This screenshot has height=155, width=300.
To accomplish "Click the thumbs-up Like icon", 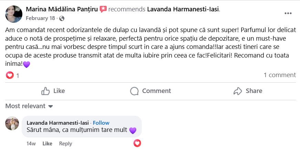I will 46,91.
